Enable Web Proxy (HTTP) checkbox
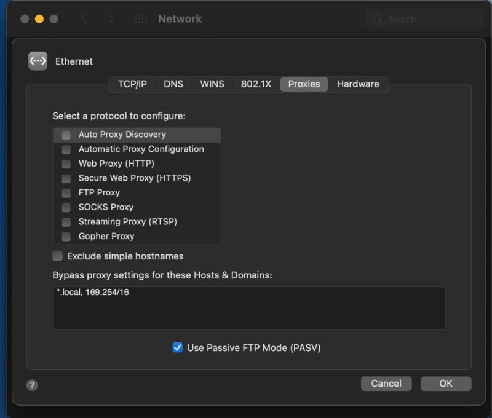This screenshot has height=418, width=492. [66, 164]
